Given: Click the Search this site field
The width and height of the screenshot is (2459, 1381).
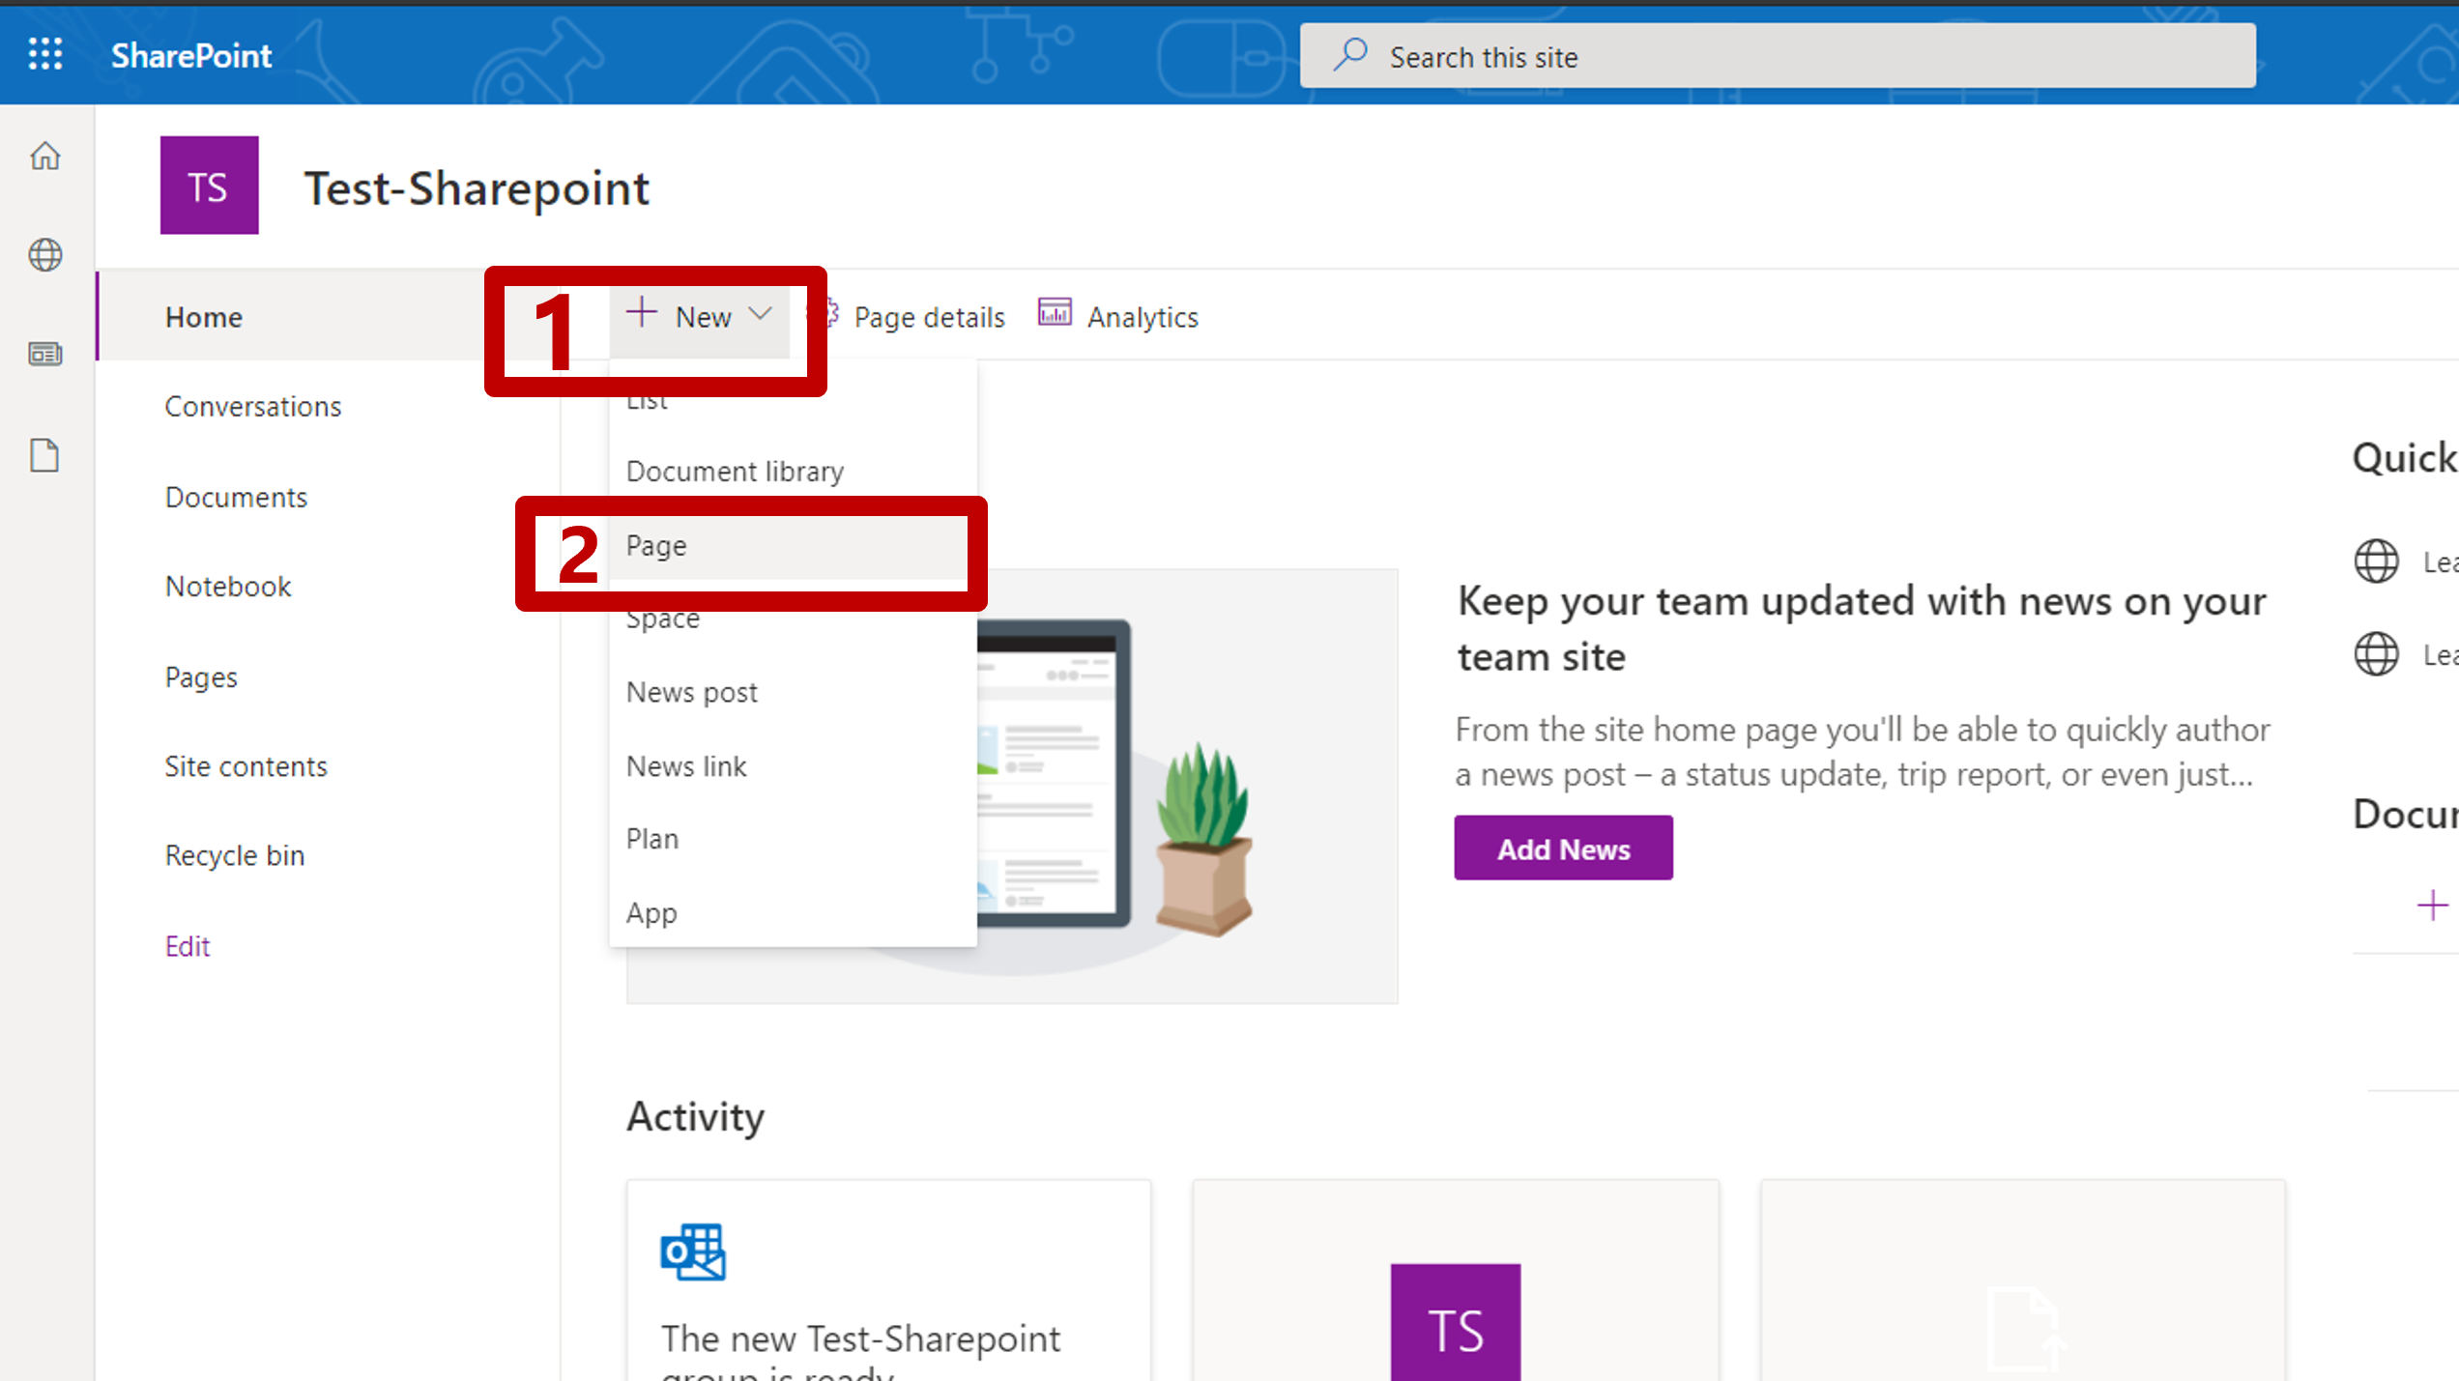Looking at the screenshot, I should point(1777,57).
